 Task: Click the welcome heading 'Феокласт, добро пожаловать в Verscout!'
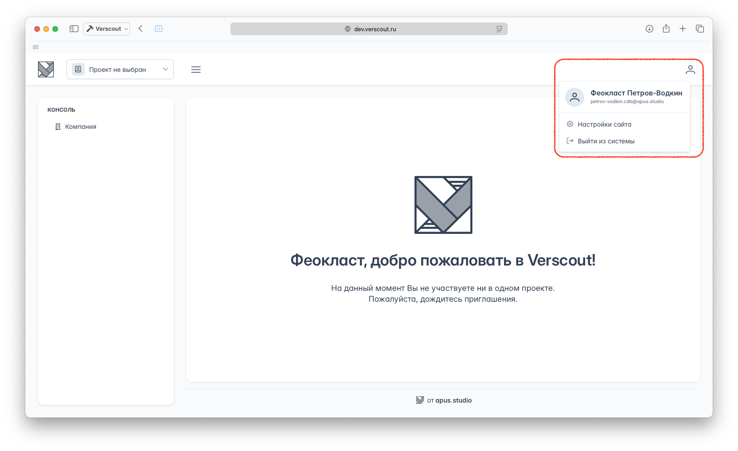coord(443,260)
